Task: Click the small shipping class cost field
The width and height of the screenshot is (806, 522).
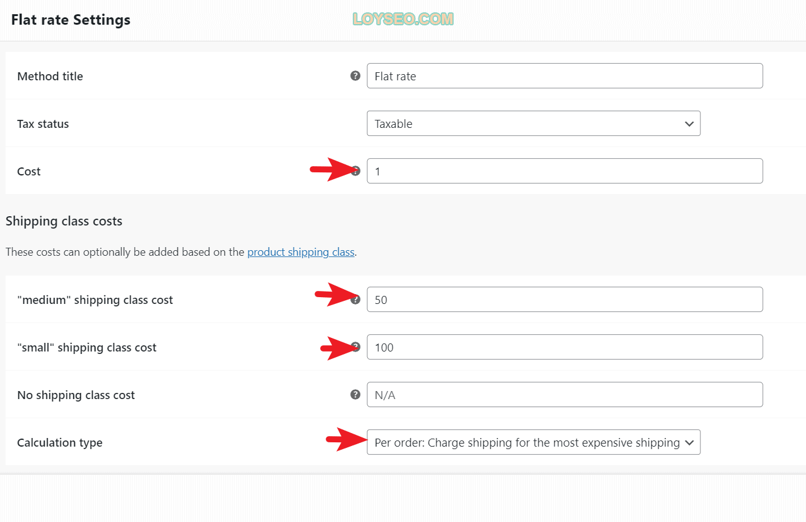Action: [x=565, y=347]
